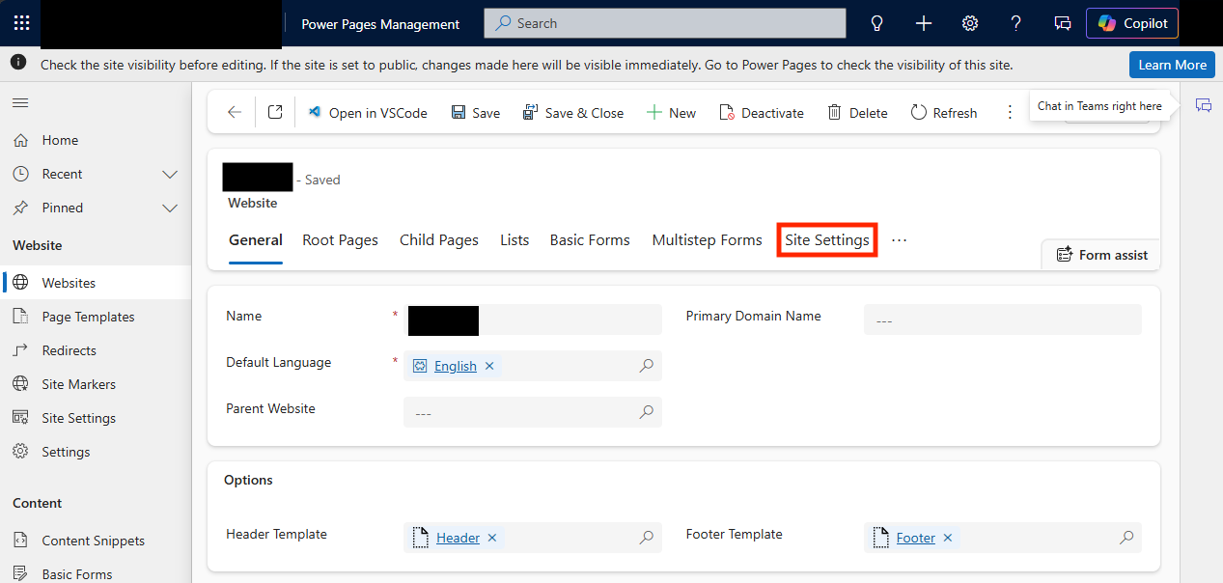Click the plus quick create icon
This screenshot has width=1223, height=583.
click(x=924, y=23)
